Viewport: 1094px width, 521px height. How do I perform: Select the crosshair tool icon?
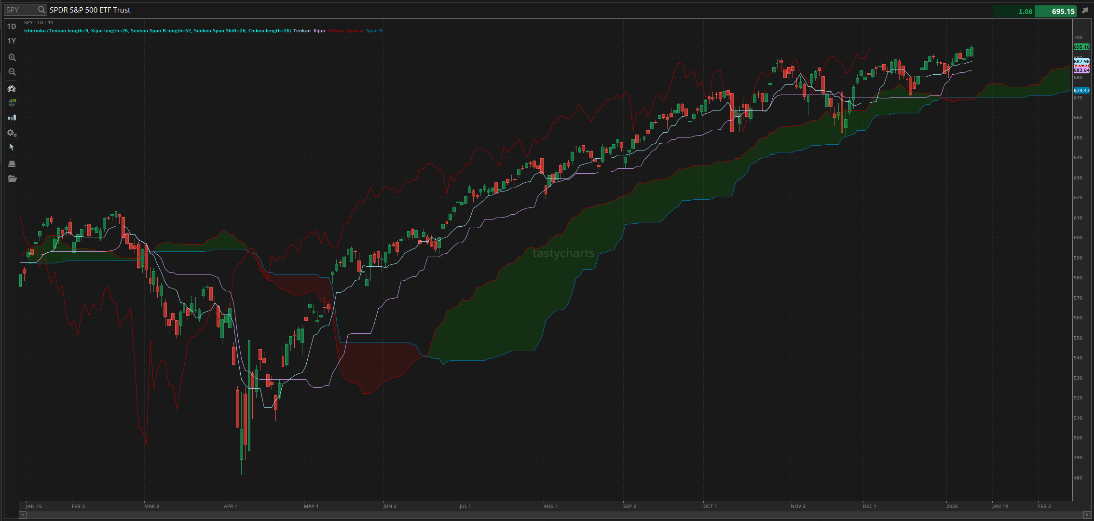point(12,103)
